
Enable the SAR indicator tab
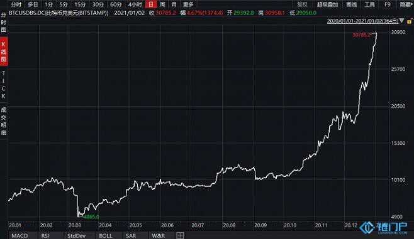coord(131,236)
